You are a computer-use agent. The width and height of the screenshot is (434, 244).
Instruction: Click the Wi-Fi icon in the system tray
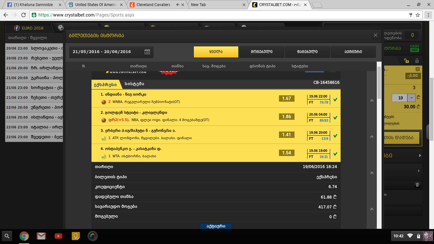(410, 236)
